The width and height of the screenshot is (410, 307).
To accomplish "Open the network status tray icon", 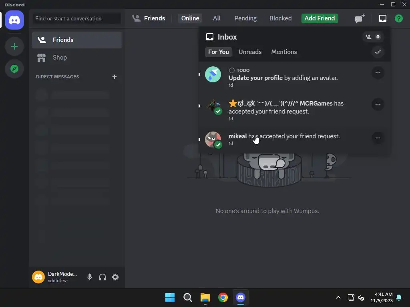I will click(x=351, y=297).
